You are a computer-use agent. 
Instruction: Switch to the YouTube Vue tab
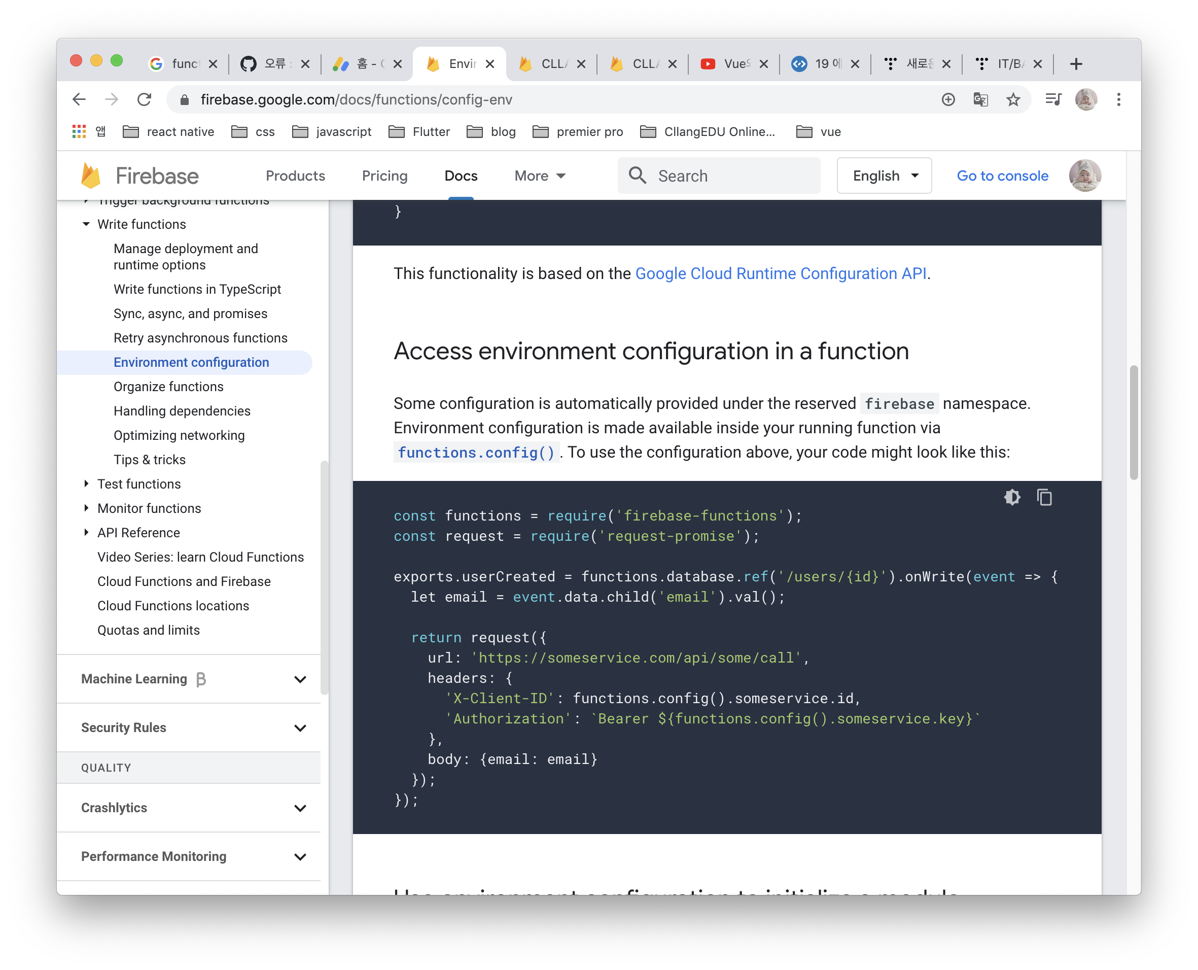[x=728, y=64]
